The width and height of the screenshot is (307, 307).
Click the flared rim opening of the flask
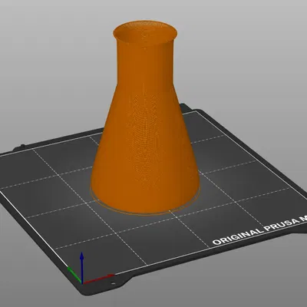145,32
